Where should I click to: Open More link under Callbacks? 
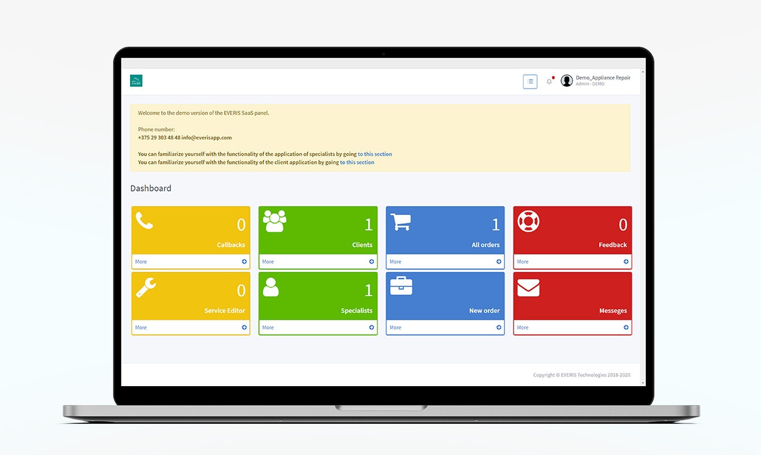(141, 262)
